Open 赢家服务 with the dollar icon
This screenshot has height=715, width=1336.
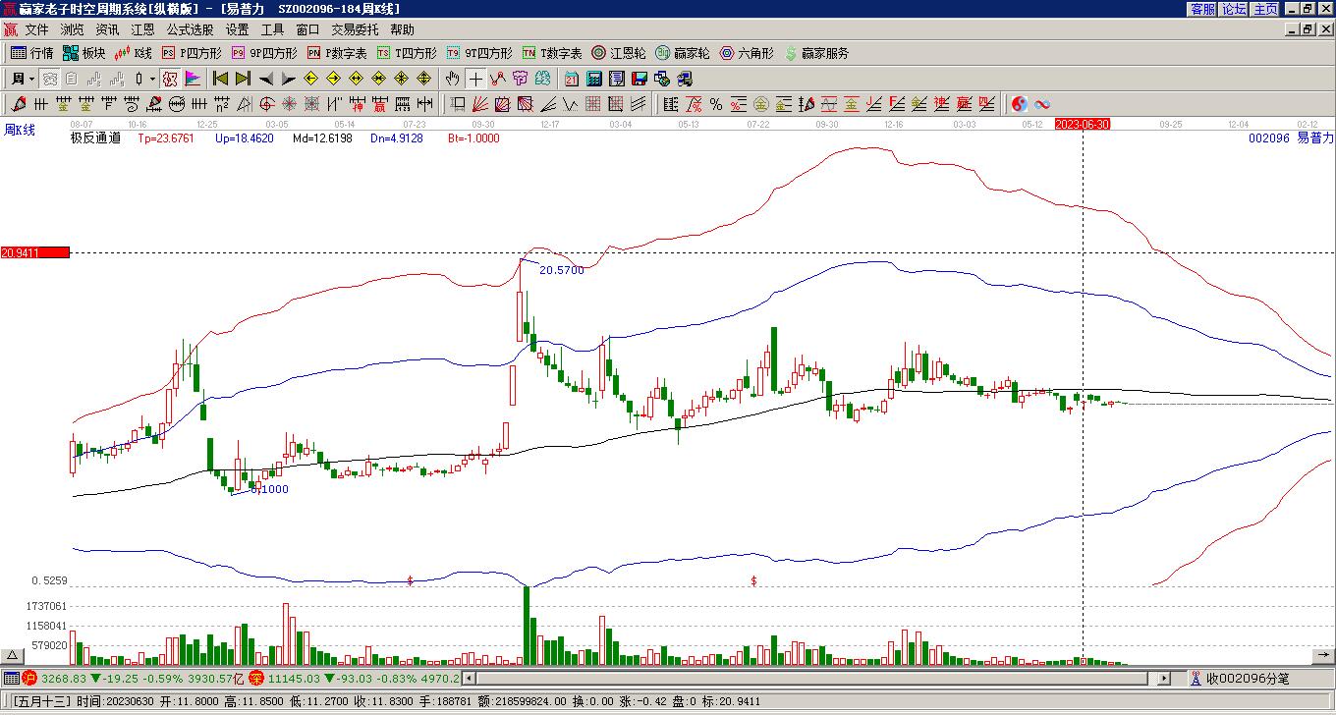816,53
